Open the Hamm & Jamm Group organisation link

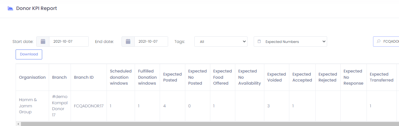point(28,106)
